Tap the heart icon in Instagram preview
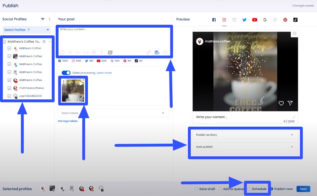 pyautogui.click(x=281, y=103)
